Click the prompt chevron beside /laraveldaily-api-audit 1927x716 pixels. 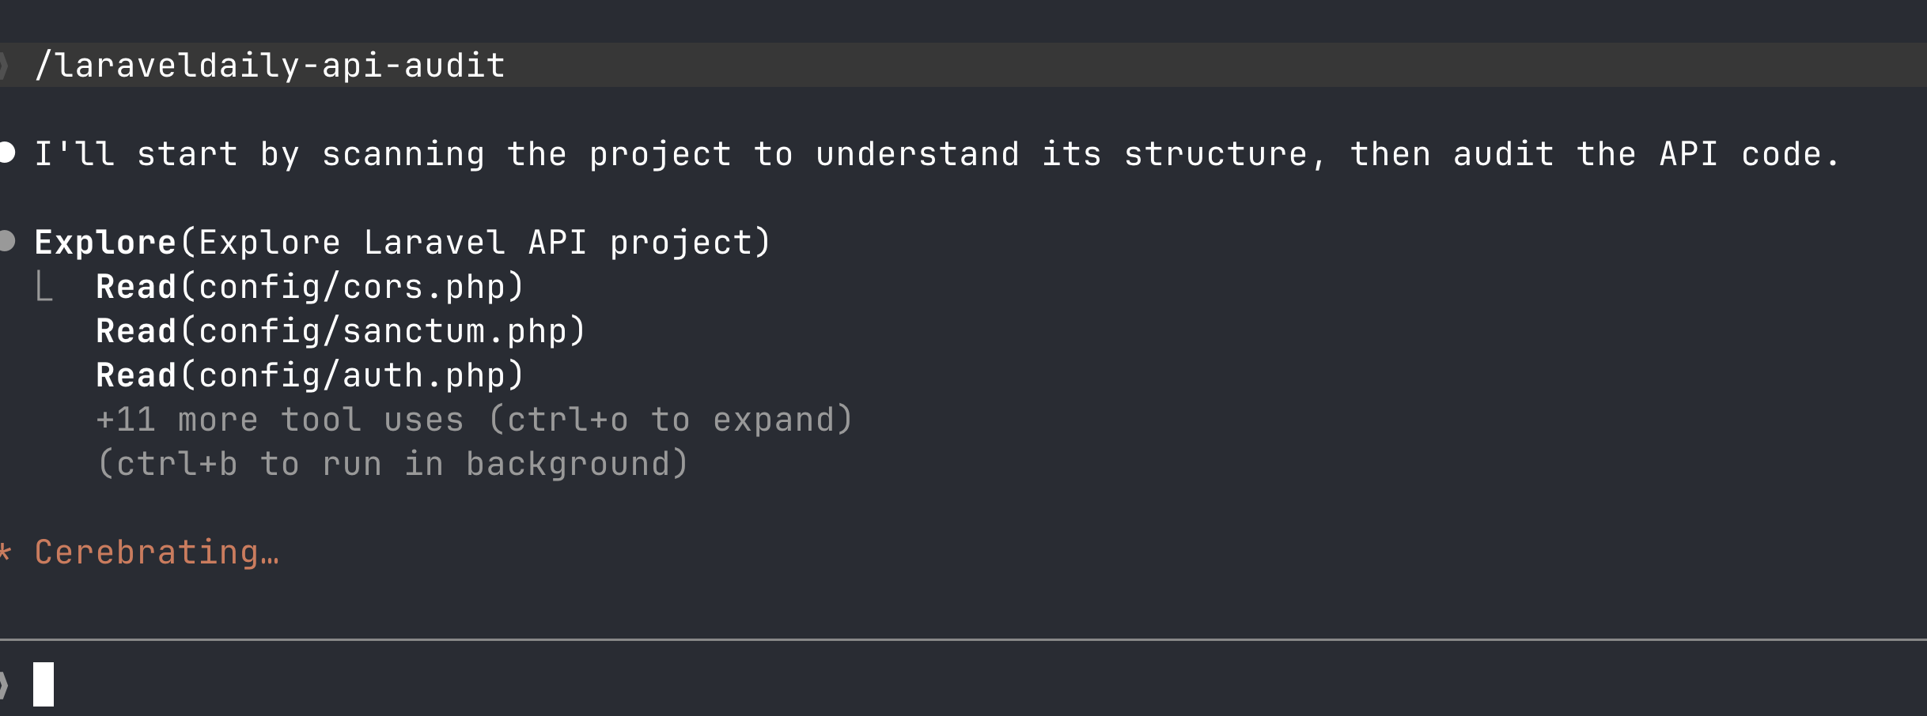pyautogui.click(x=4, y=65)
